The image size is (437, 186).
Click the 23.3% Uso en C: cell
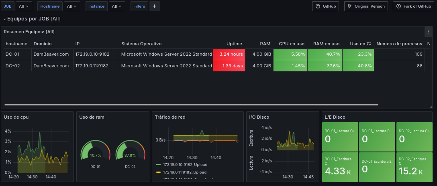358,54
